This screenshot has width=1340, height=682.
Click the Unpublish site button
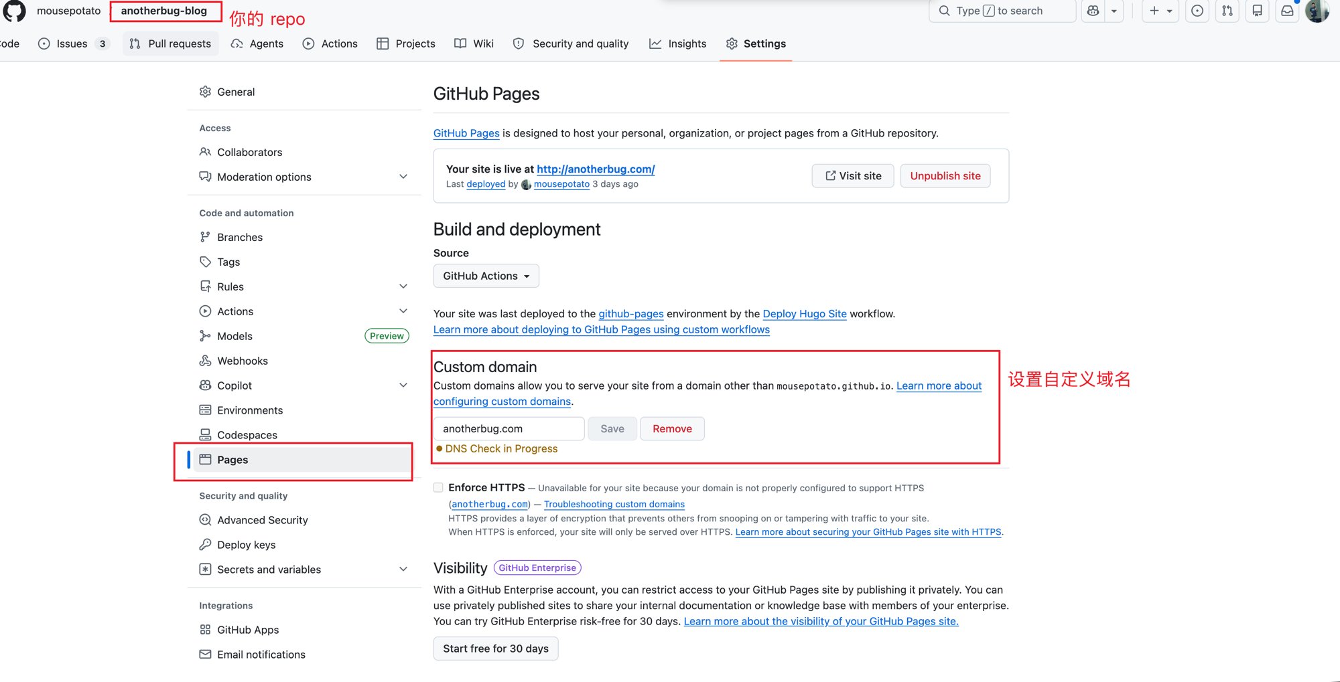945,176
